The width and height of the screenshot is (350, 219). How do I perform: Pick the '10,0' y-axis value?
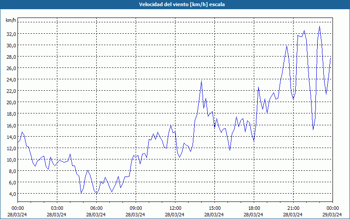click(10, 159)
